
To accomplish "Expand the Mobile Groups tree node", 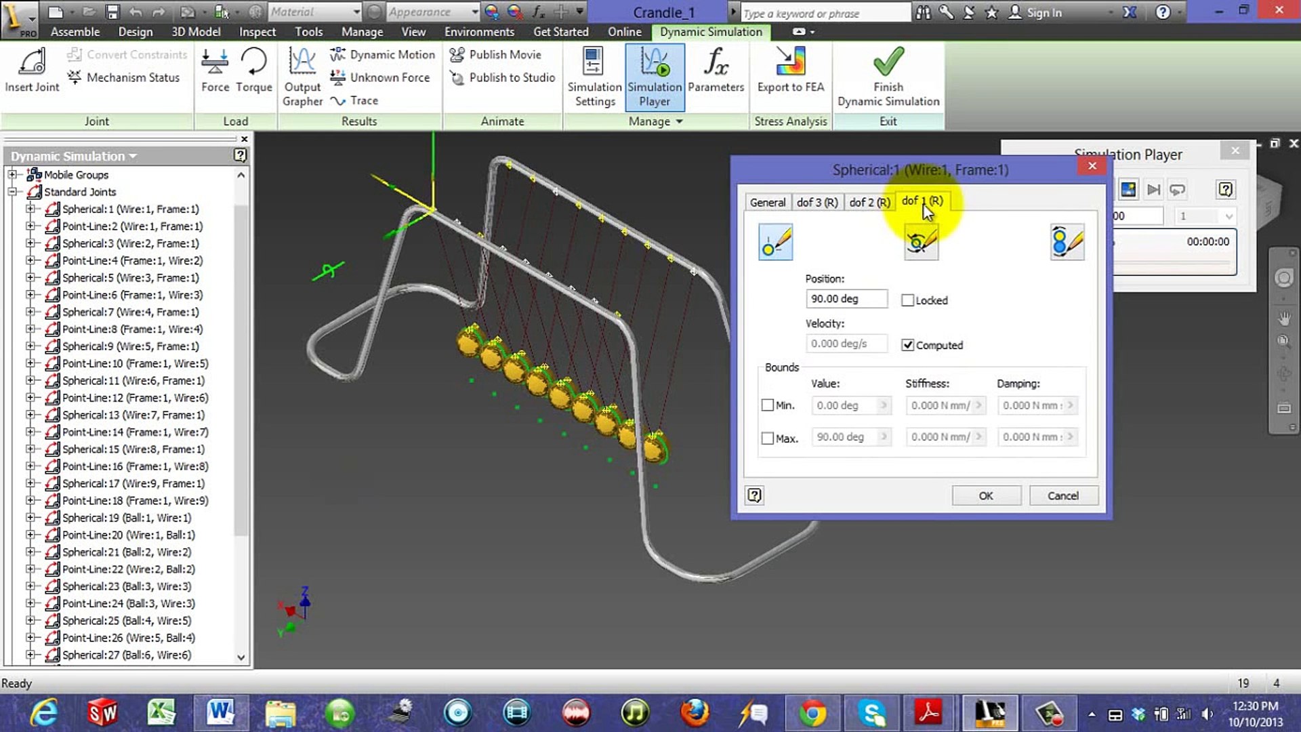I will click(x=12, y=175).
